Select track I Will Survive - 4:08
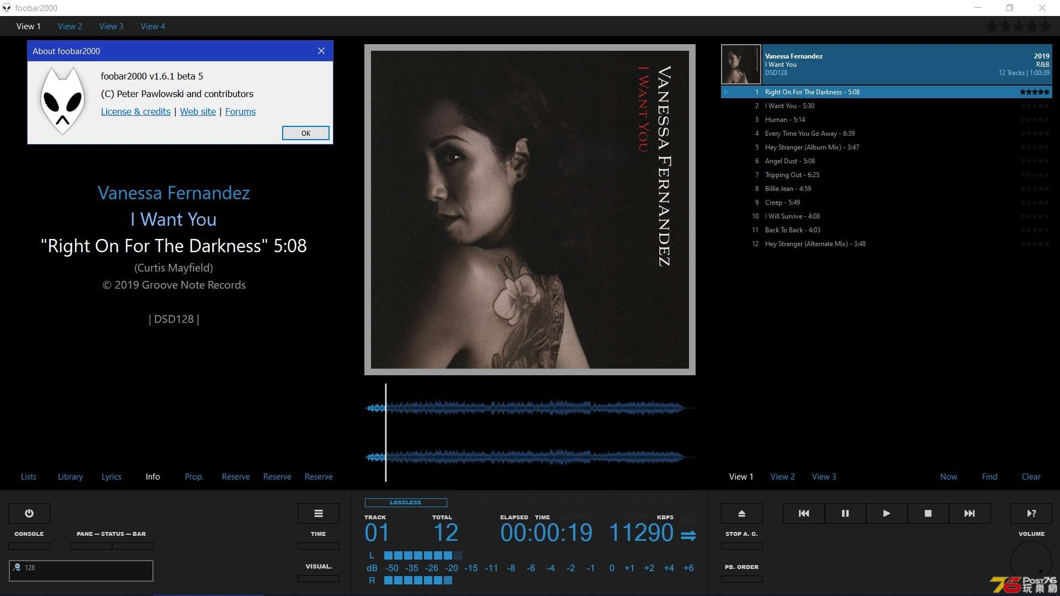Viewport: 1060px width, 596px height. [886, 216]
